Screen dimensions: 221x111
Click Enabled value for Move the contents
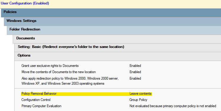(x=135, y=72)
